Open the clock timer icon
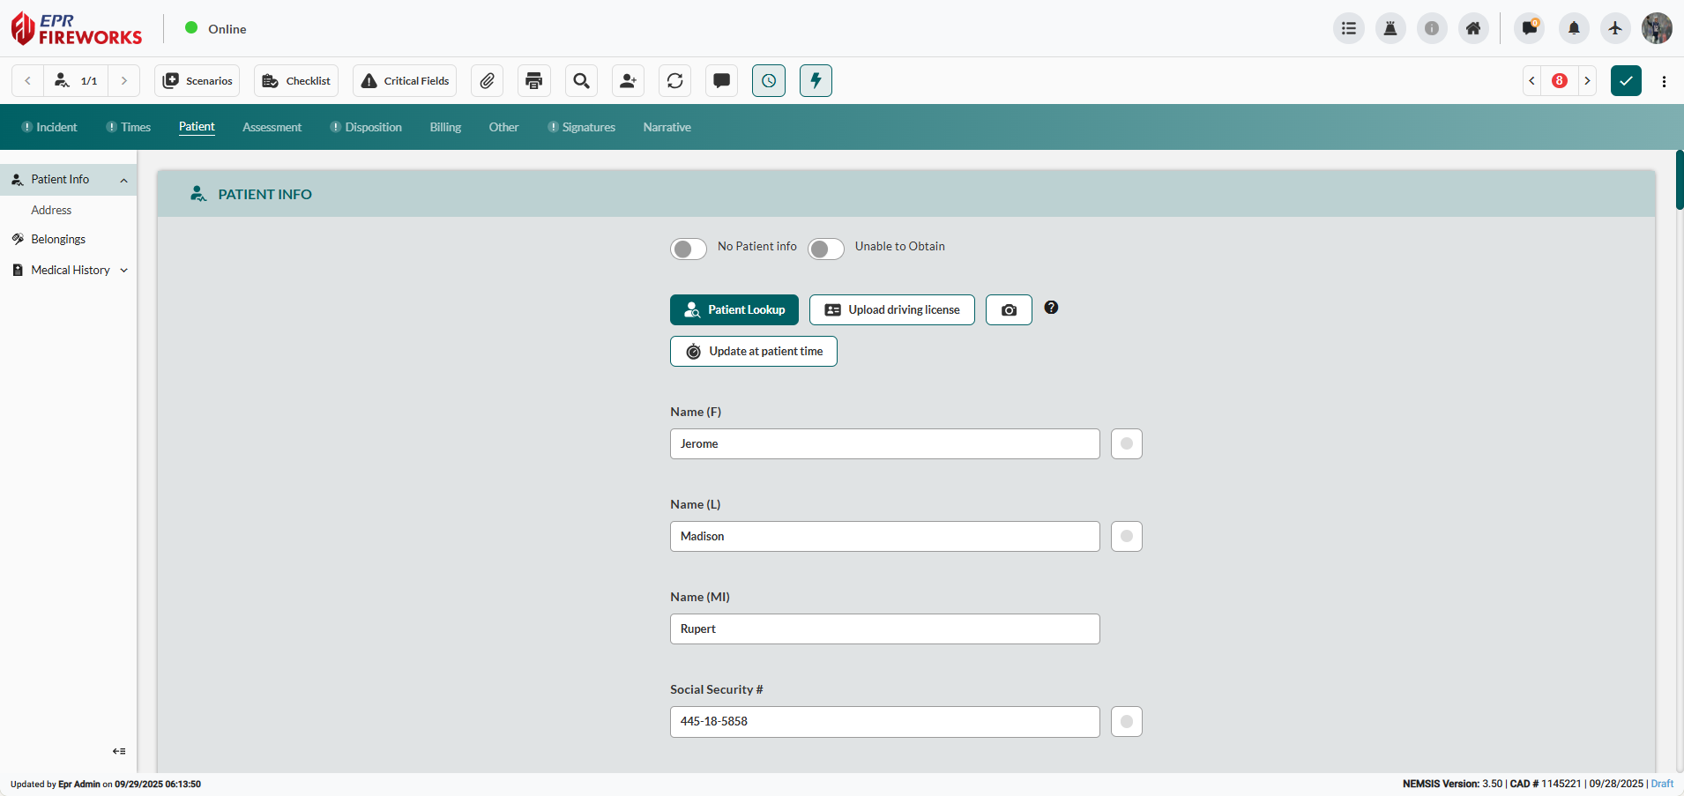The height and width of the screenshot is (796, 1684). click(x=769, y=81)
